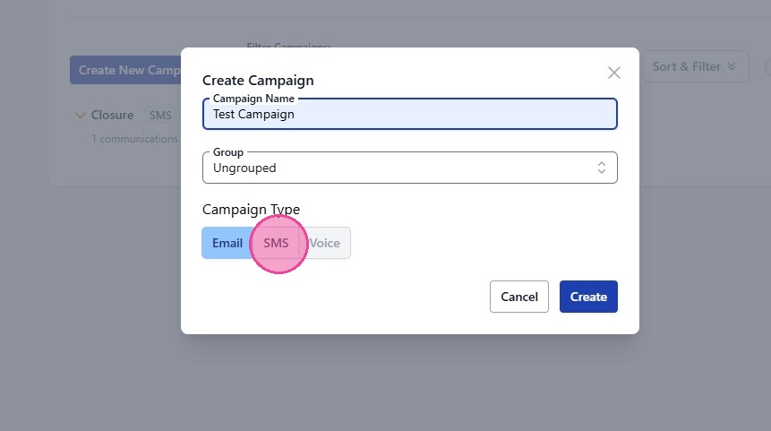Open the Group dropdown showing Ungrouped
The height and width of the screenshot is (431, 771).
409,168
